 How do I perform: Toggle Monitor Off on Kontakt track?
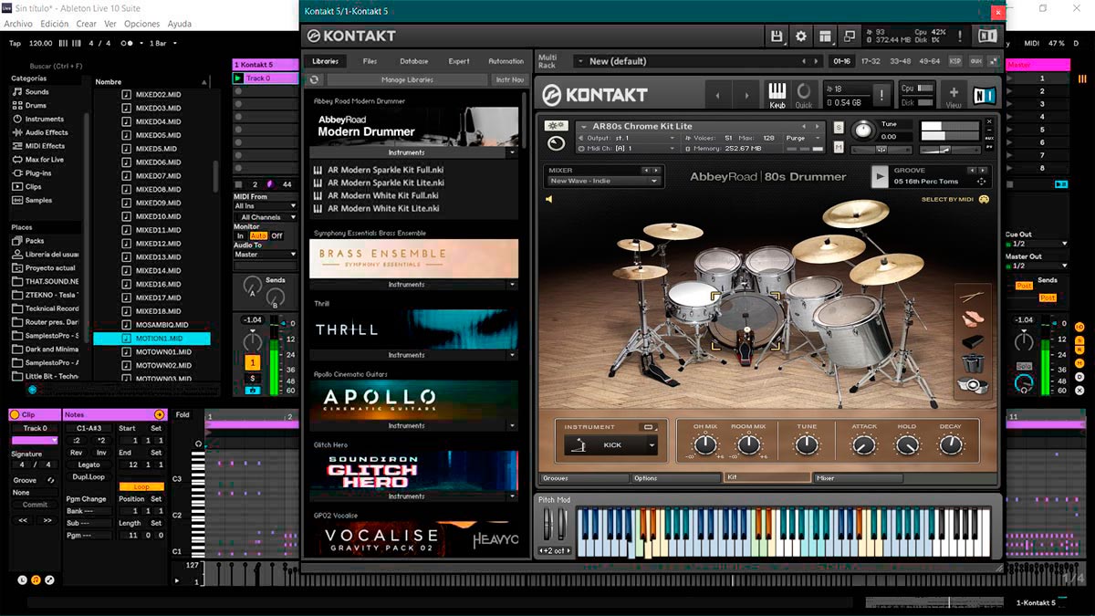click(276, 235)
